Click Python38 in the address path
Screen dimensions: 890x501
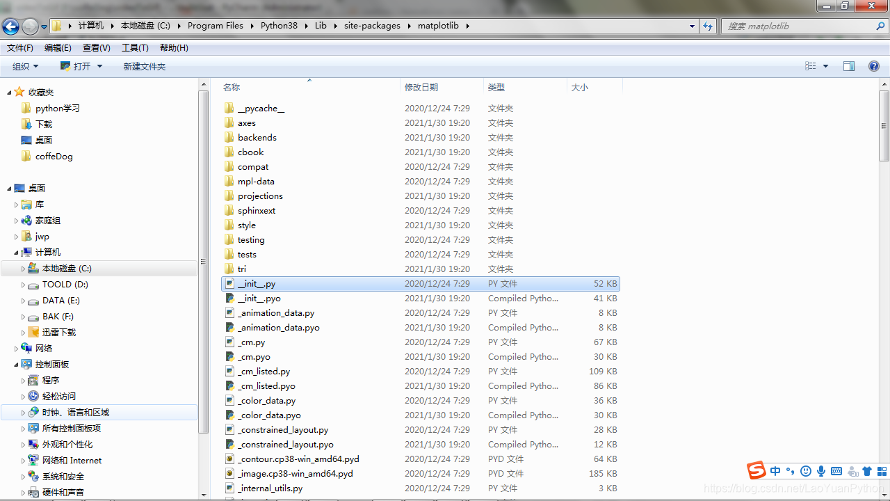(x=279, y=26)
